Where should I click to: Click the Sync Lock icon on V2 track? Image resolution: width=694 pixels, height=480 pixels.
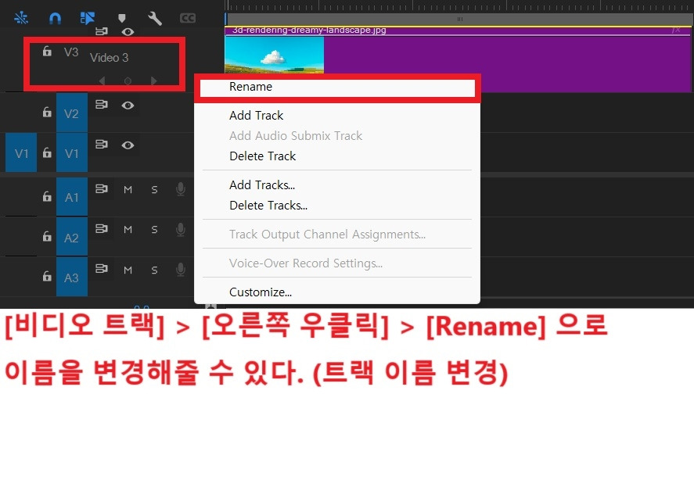tap(101, 106)
